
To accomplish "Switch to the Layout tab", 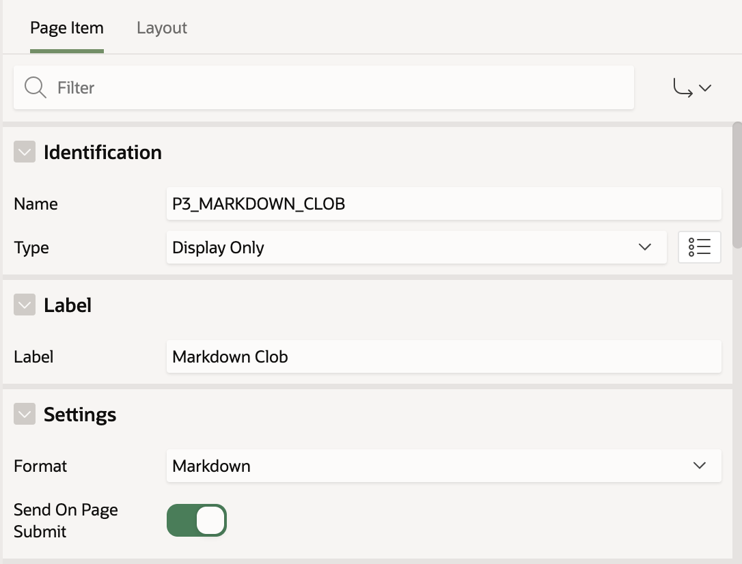I will click(161, 28).
